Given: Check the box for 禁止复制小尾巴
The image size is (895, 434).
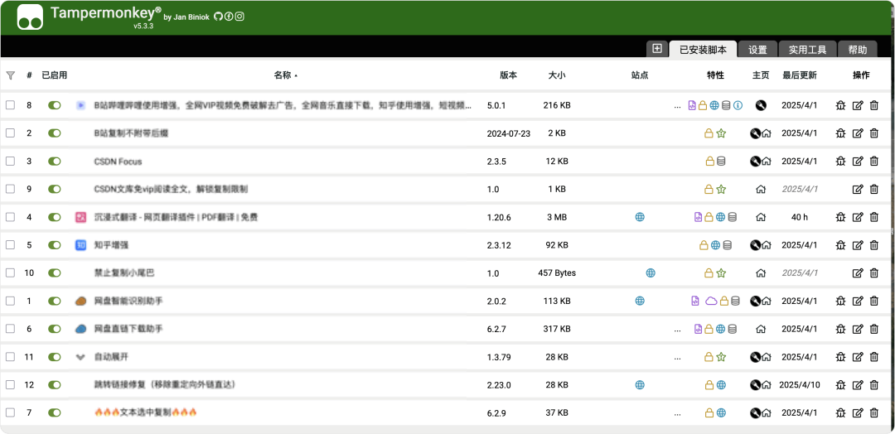Looking at the screenshot, I should pyautogui.click(x=10, y=272).
